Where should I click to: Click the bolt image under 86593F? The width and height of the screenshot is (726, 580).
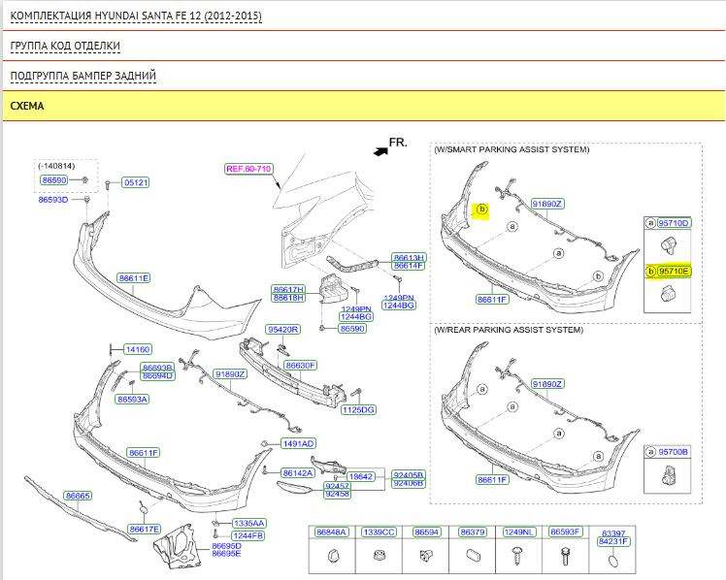tap(565, 556)
